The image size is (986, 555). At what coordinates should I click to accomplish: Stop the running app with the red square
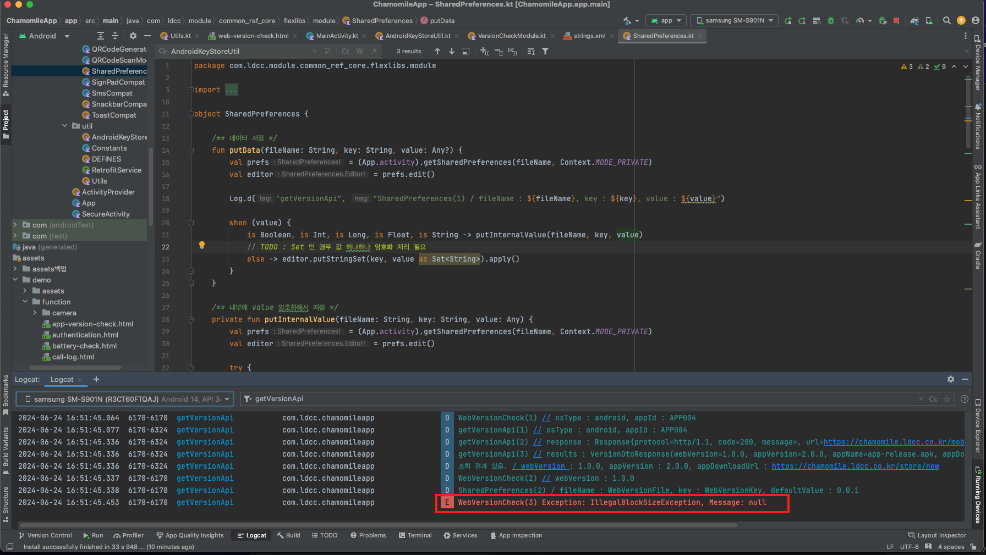coord(896,21)
